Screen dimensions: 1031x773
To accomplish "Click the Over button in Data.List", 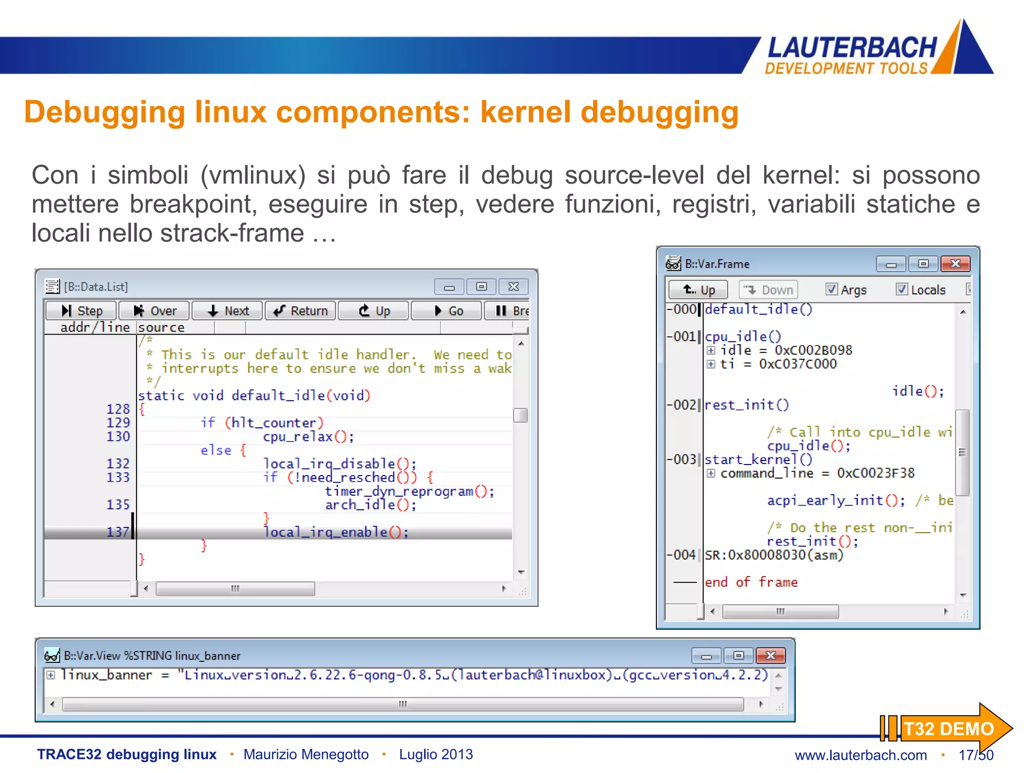I will click(x=155, y=311).
